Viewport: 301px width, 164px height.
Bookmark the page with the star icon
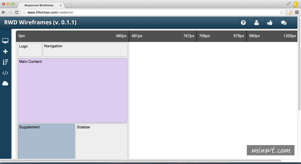coord(282,12)
